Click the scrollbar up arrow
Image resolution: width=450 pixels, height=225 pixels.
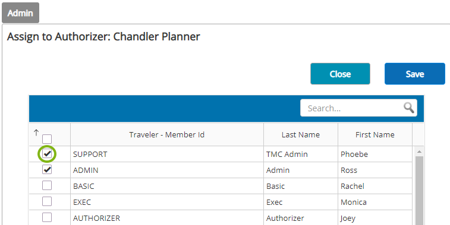[x=419, y=152]
